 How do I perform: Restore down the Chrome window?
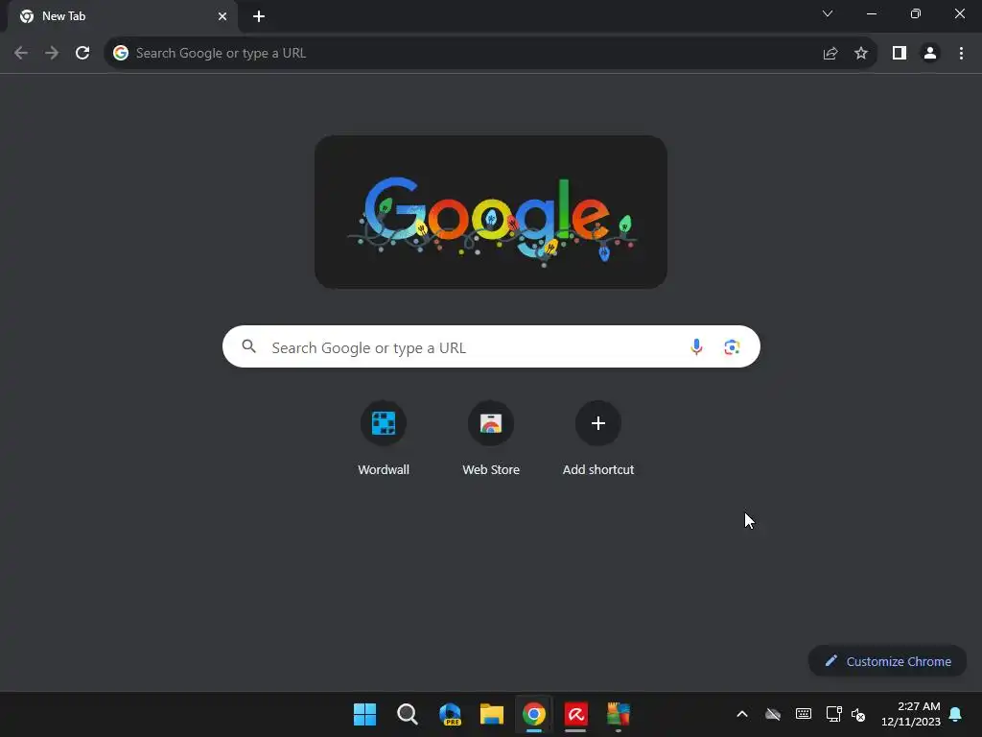pos(915,13)
